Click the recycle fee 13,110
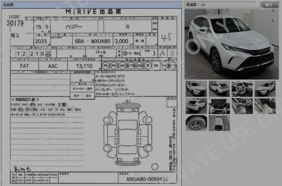 [84, 66]
